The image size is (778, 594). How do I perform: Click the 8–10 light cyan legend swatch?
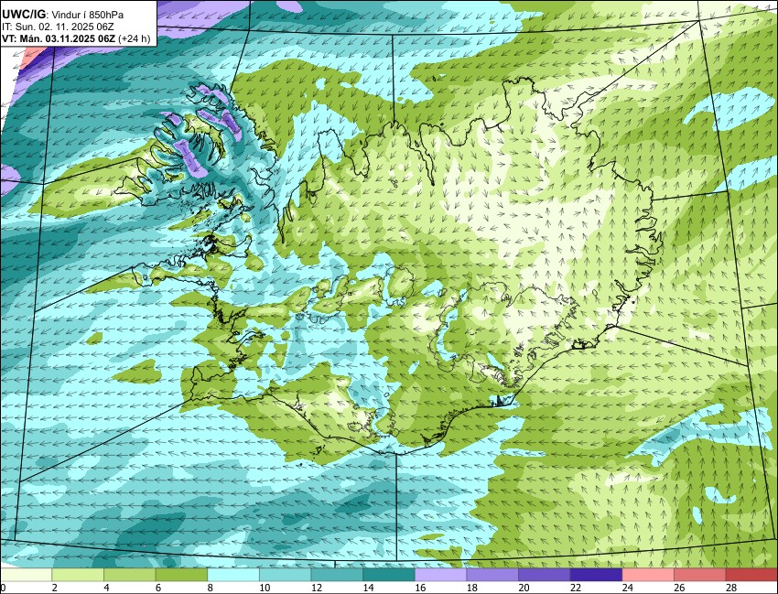[x=233, y=575]
